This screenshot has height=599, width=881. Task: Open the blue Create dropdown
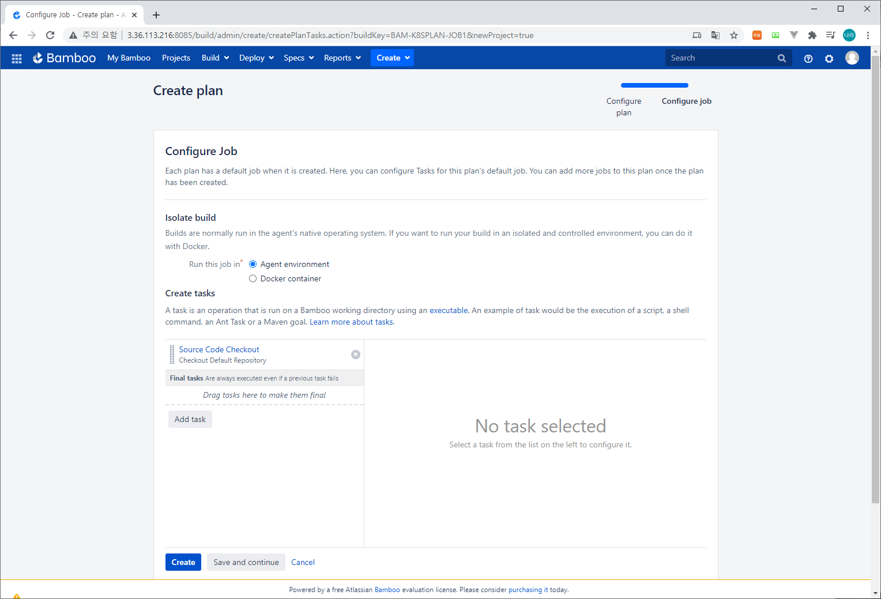pyautogui.click(x=392, y=58)
